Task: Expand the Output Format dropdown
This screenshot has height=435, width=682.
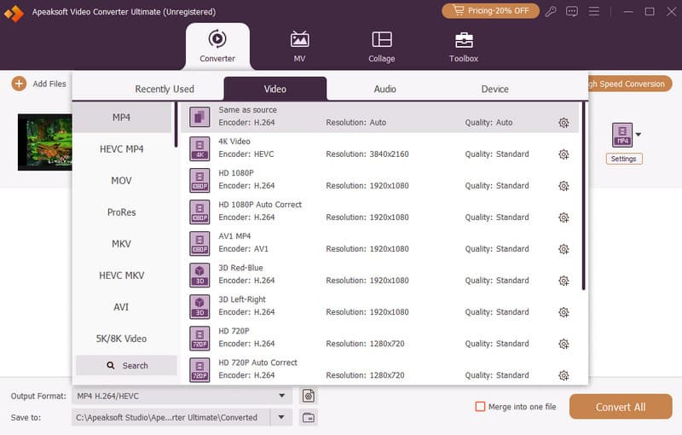Action: click(x=282, y=396)
